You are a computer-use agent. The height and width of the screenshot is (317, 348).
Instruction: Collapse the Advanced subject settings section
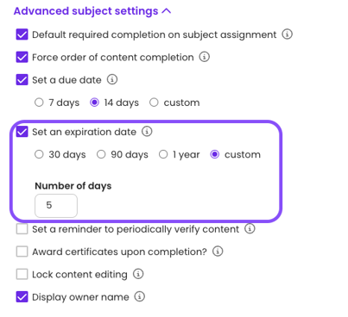tap(92, 11)
